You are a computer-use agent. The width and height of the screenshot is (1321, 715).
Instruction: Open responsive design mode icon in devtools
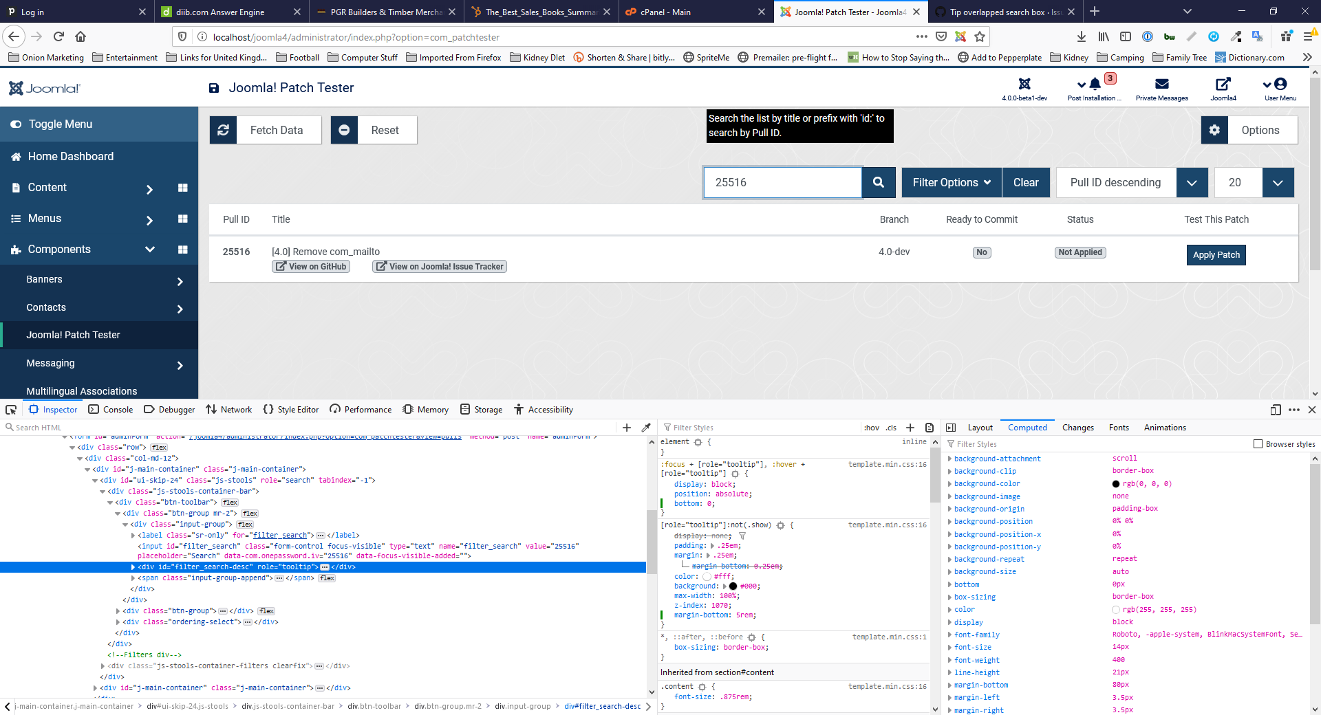[x=1276, y=410]
